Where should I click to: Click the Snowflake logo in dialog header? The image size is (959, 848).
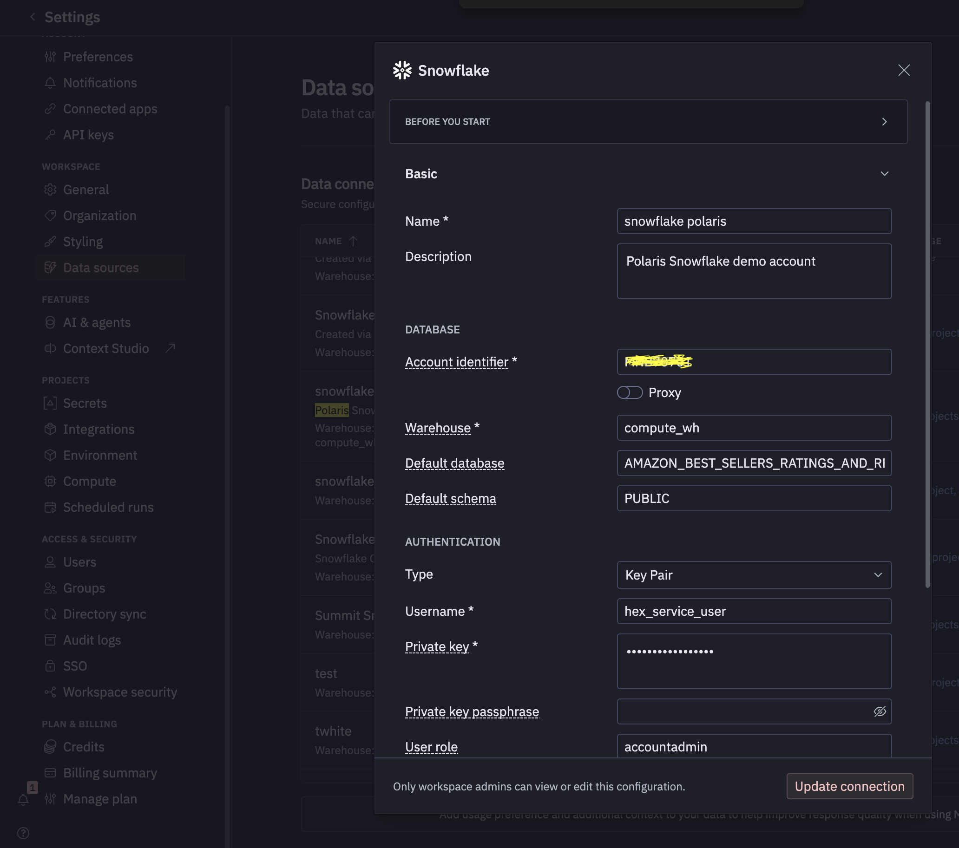pyautogui.click(x=402, y=70)
